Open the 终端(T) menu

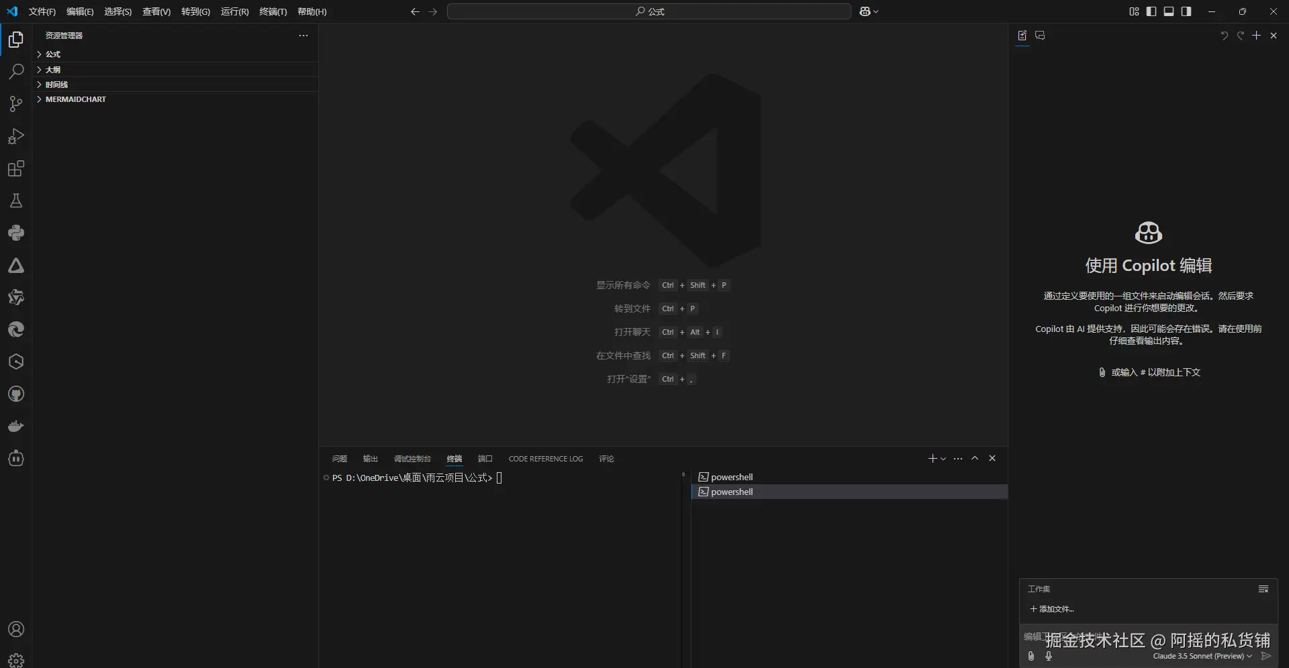click(x=273, y=11)
